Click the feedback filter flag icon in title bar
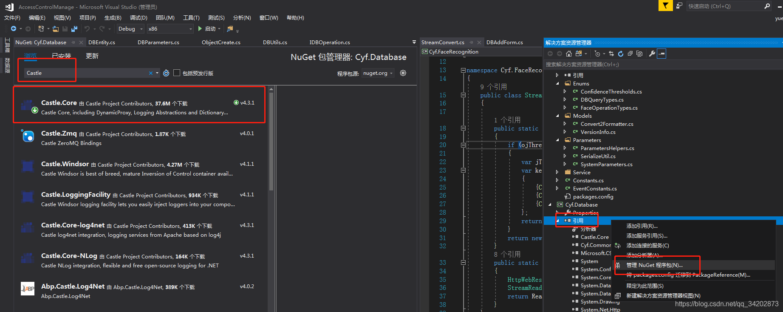783x312 pixels. [x=665, y=6]
